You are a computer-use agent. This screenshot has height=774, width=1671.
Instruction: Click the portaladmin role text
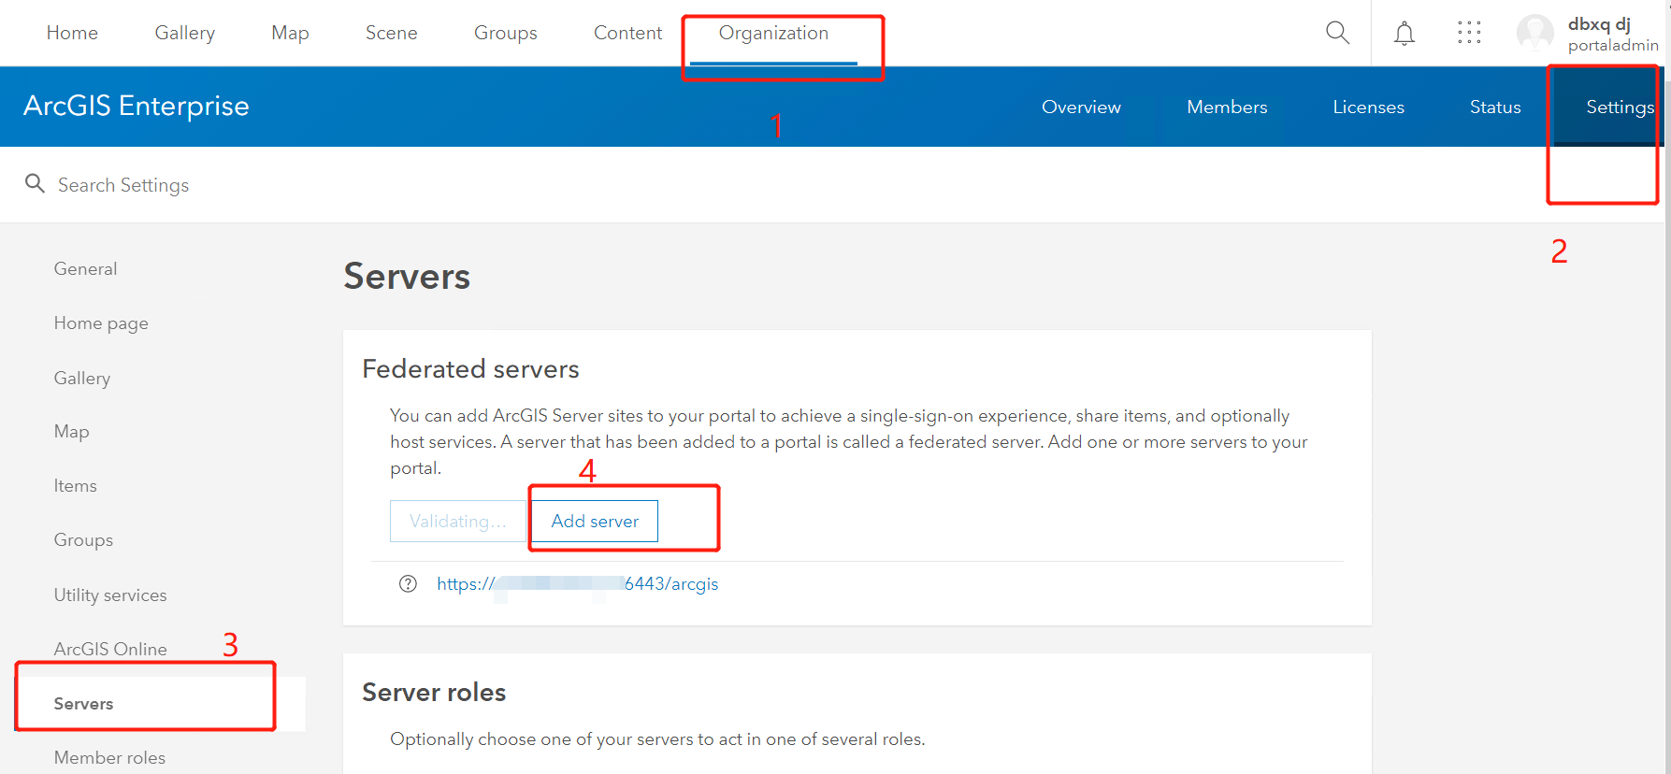pos(1613,46)
